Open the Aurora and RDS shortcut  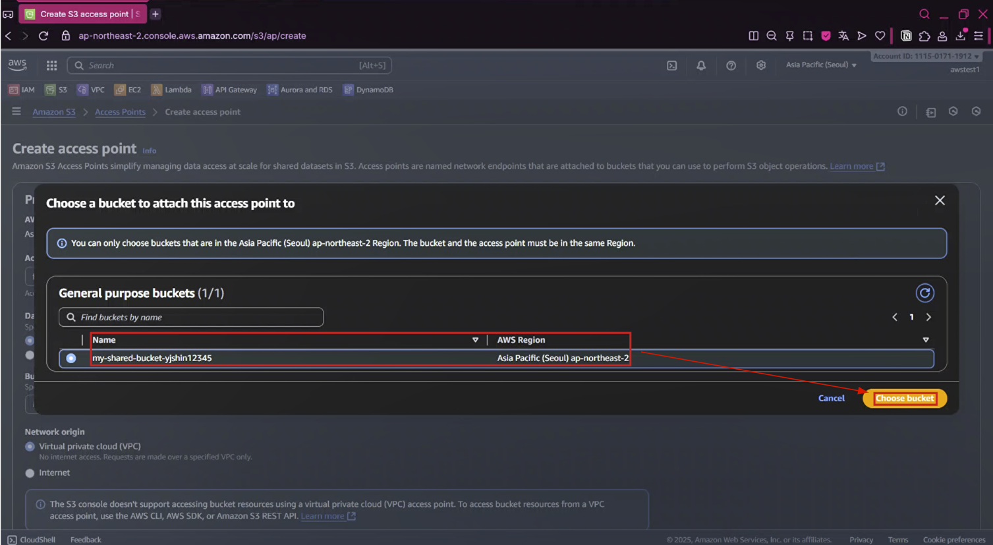pos(300,90)
